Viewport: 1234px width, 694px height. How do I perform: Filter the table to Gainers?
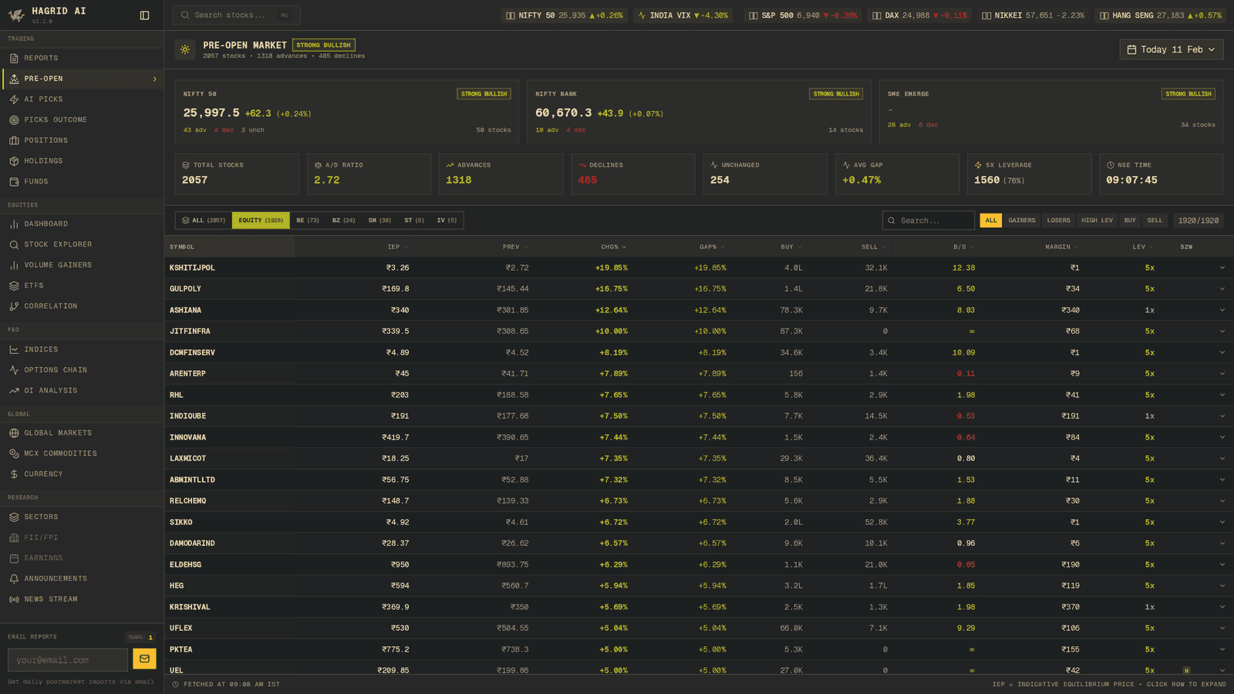pyautogui.click(x=1022, y=221)
